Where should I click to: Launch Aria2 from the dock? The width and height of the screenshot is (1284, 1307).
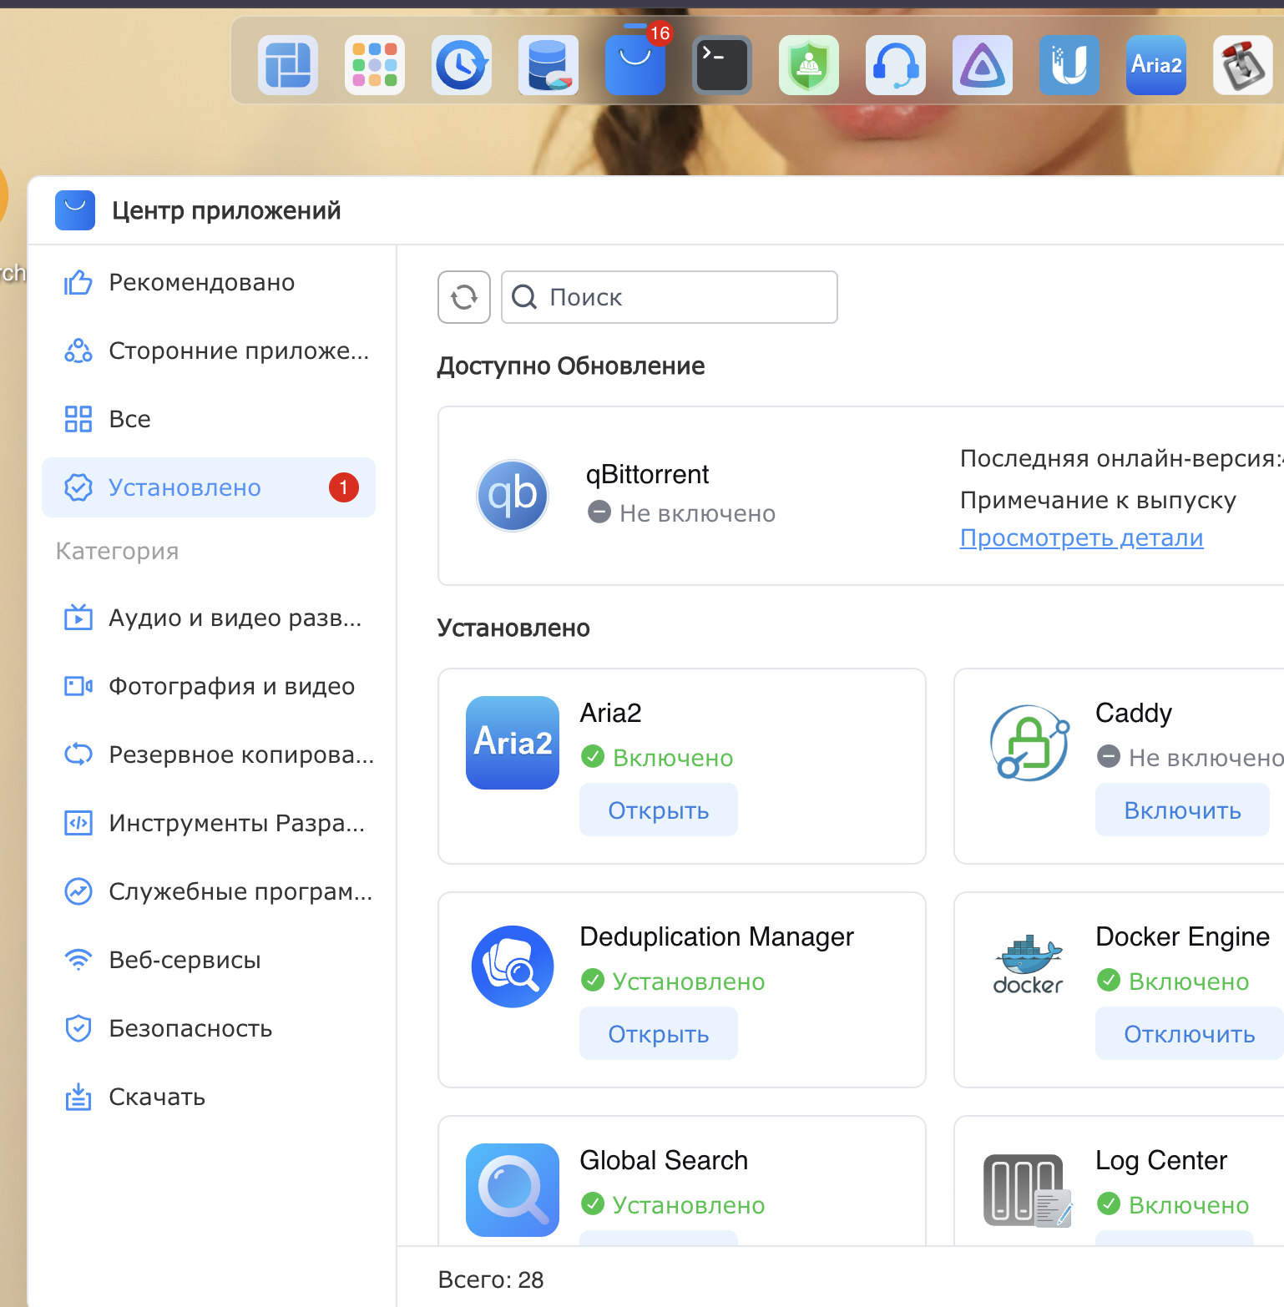click(1156, 65)
